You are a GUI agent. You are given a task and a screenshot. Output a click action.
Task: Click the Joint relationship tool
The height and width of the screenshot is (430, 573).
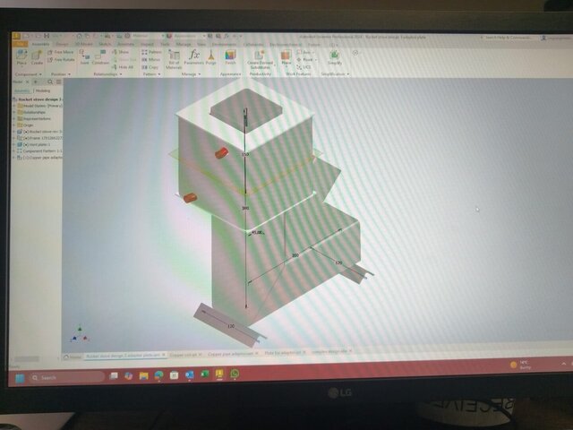pos(84,57)
